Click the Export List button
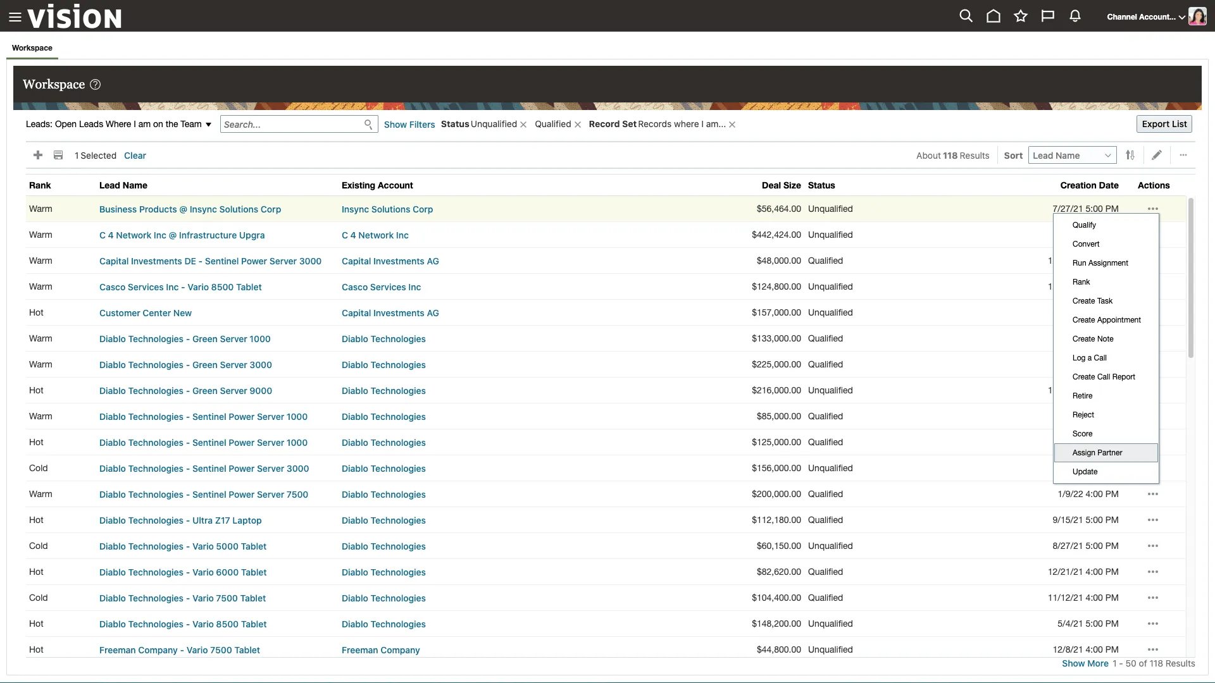 point(1164,124)
